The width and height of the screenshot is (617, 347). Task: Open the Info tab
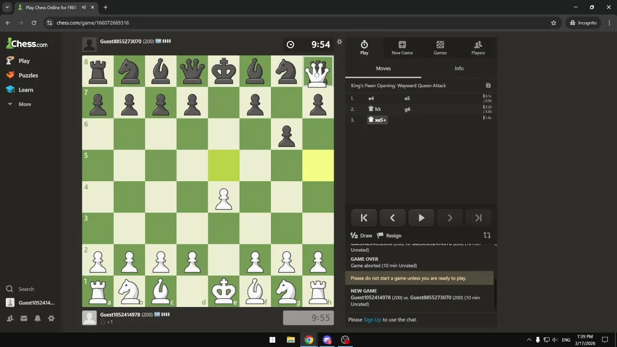(x=459, y=68)
